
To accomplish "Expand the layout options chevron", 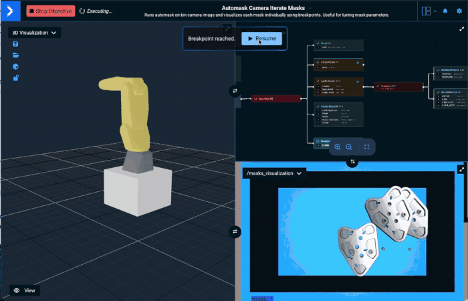I will coord(435,11).
